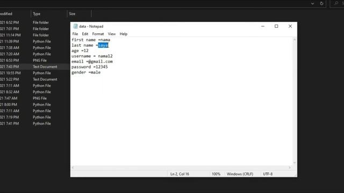The height and width of the screenshot is (193, 344).
Task: Click the vertical scrollbar up arrow in Notepad
Action: 295,40
